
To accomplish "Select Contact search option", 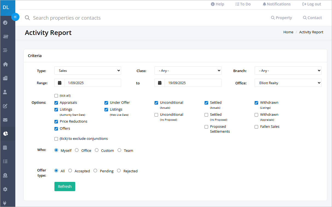I will (x=312, y=18).
